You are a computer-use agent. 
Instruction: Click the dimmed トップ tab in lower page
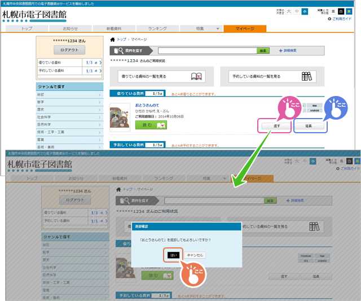tap(32, 178)
